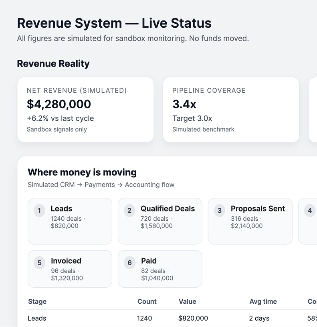
Task: Choose the Invoiced stage card title
Action: [66, 261]
